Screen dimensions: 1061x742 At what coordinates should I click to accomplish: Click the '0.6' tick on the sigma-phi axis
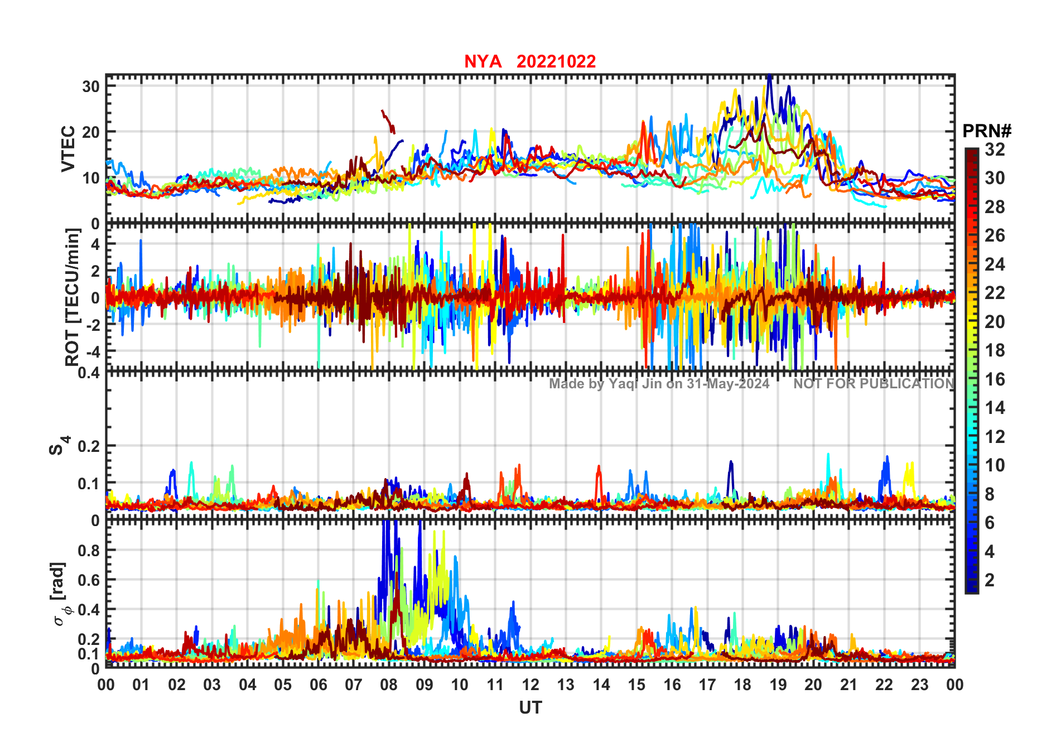89,580
